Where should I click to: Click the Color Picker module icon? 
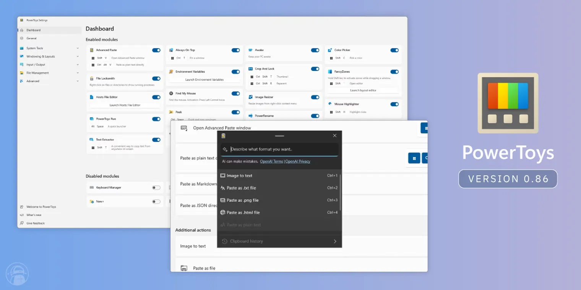pyautogui.click(x=330, y=50)
